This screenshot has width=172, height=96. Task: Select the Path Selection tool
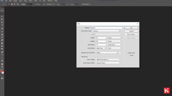point(2,58)
